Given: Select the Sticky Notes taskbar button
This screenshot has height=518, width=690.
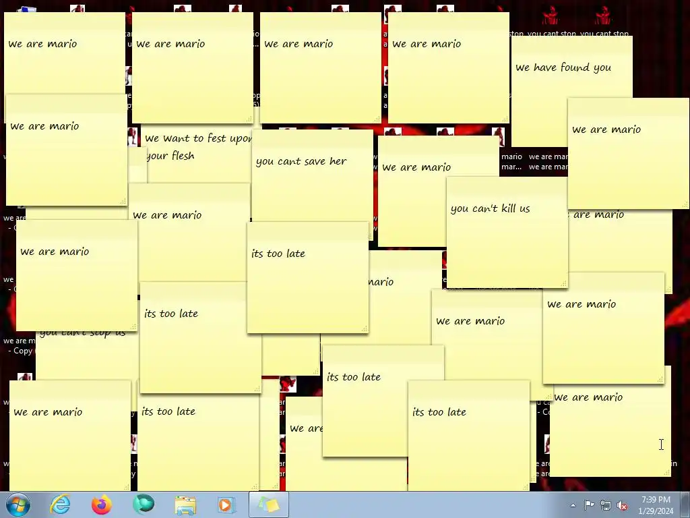Looking at the screenshot, I should point(269,505).
